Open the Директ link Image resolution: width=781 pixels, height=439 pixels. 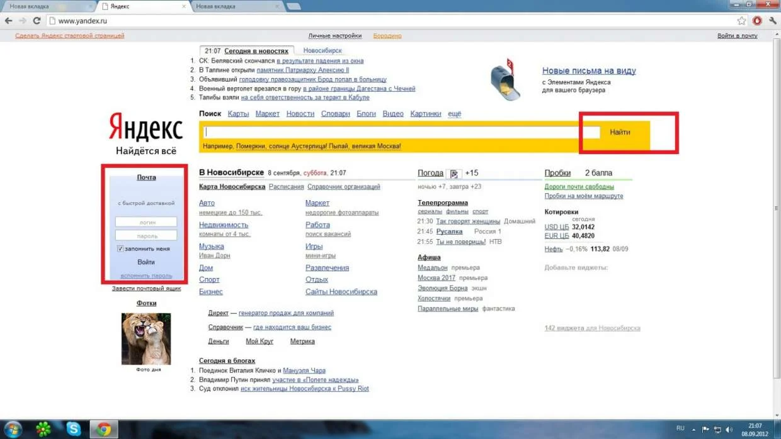coord(218,313)
